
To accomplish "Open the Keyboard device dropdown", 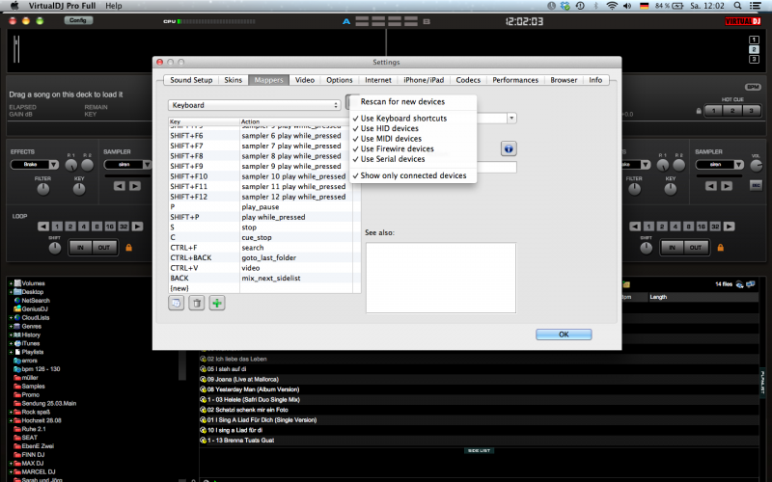I will 255,104.
